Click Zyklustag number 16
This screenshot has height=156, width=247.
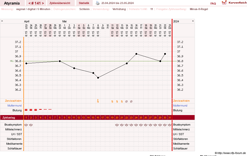(x=98, y=118)
